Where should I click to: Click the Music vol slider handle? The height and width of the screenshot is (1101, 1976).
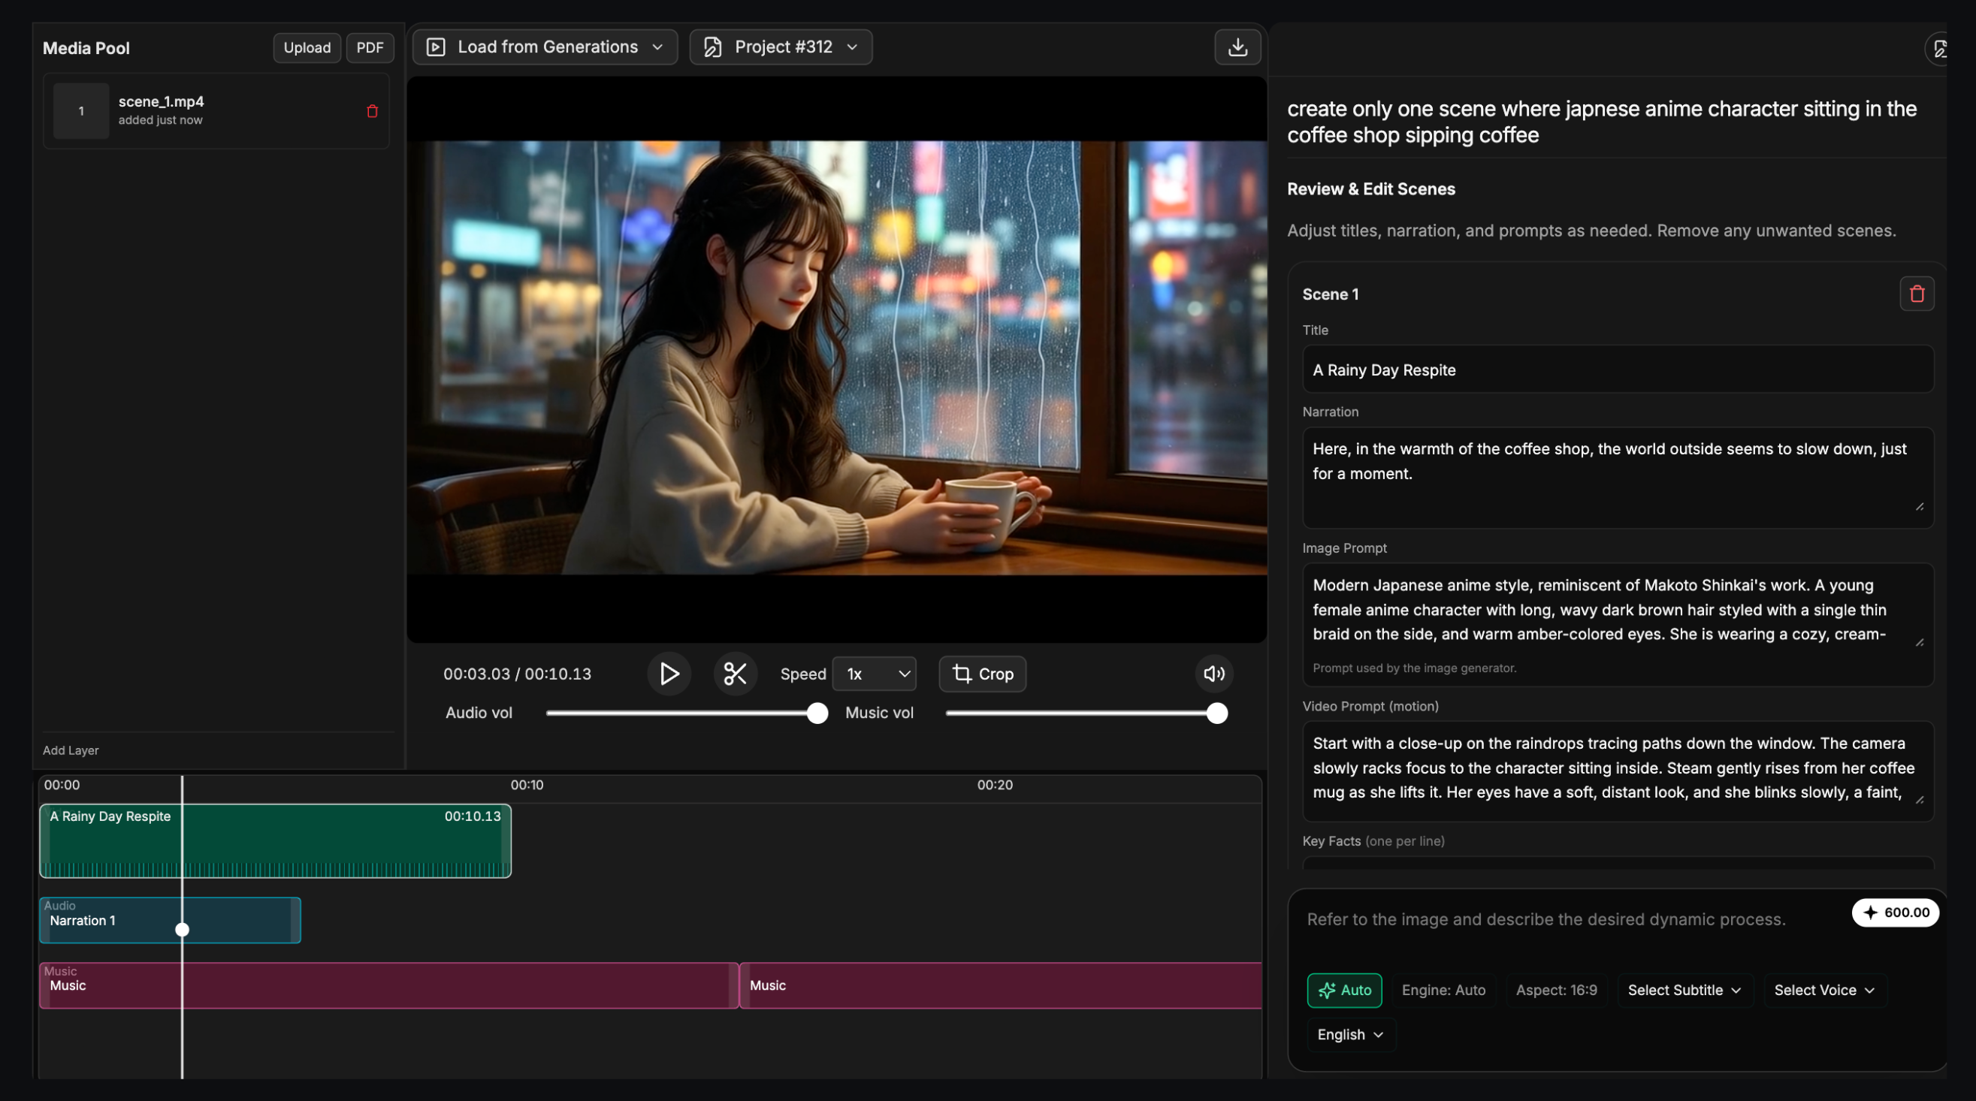click(x=1216, y=713)
